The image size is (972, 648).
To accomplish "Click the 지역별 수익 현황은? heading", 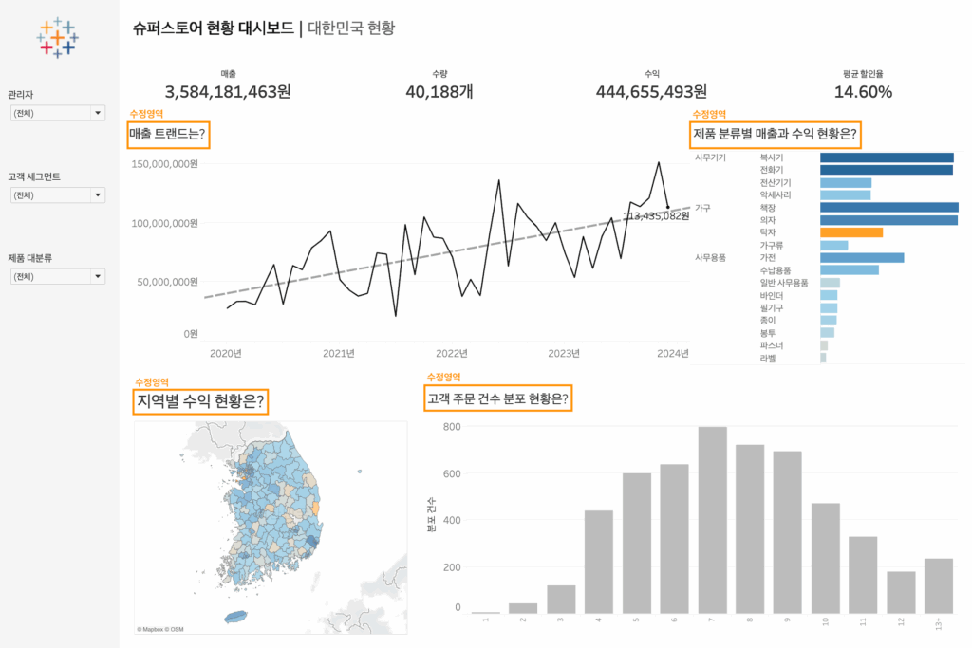I will pos(200,401).
